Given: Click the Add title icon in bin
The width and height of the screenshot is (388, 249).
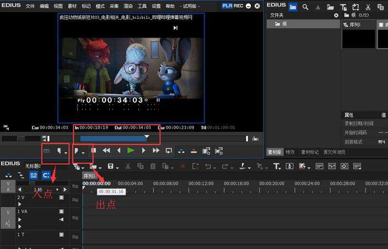Looking at the screenshot, I should pyautogui.click(x=343, y=7).
